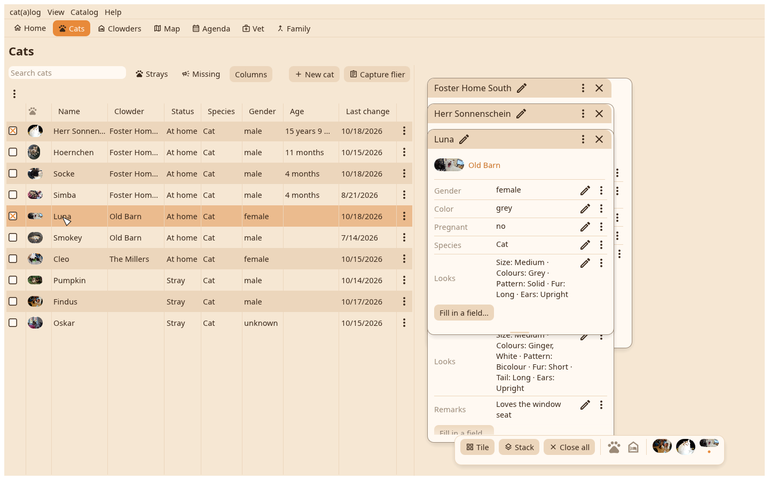Close the Herr Sonnenschein card
The height and width of the screenshot is (480, 769).
(x=599, y=114)
